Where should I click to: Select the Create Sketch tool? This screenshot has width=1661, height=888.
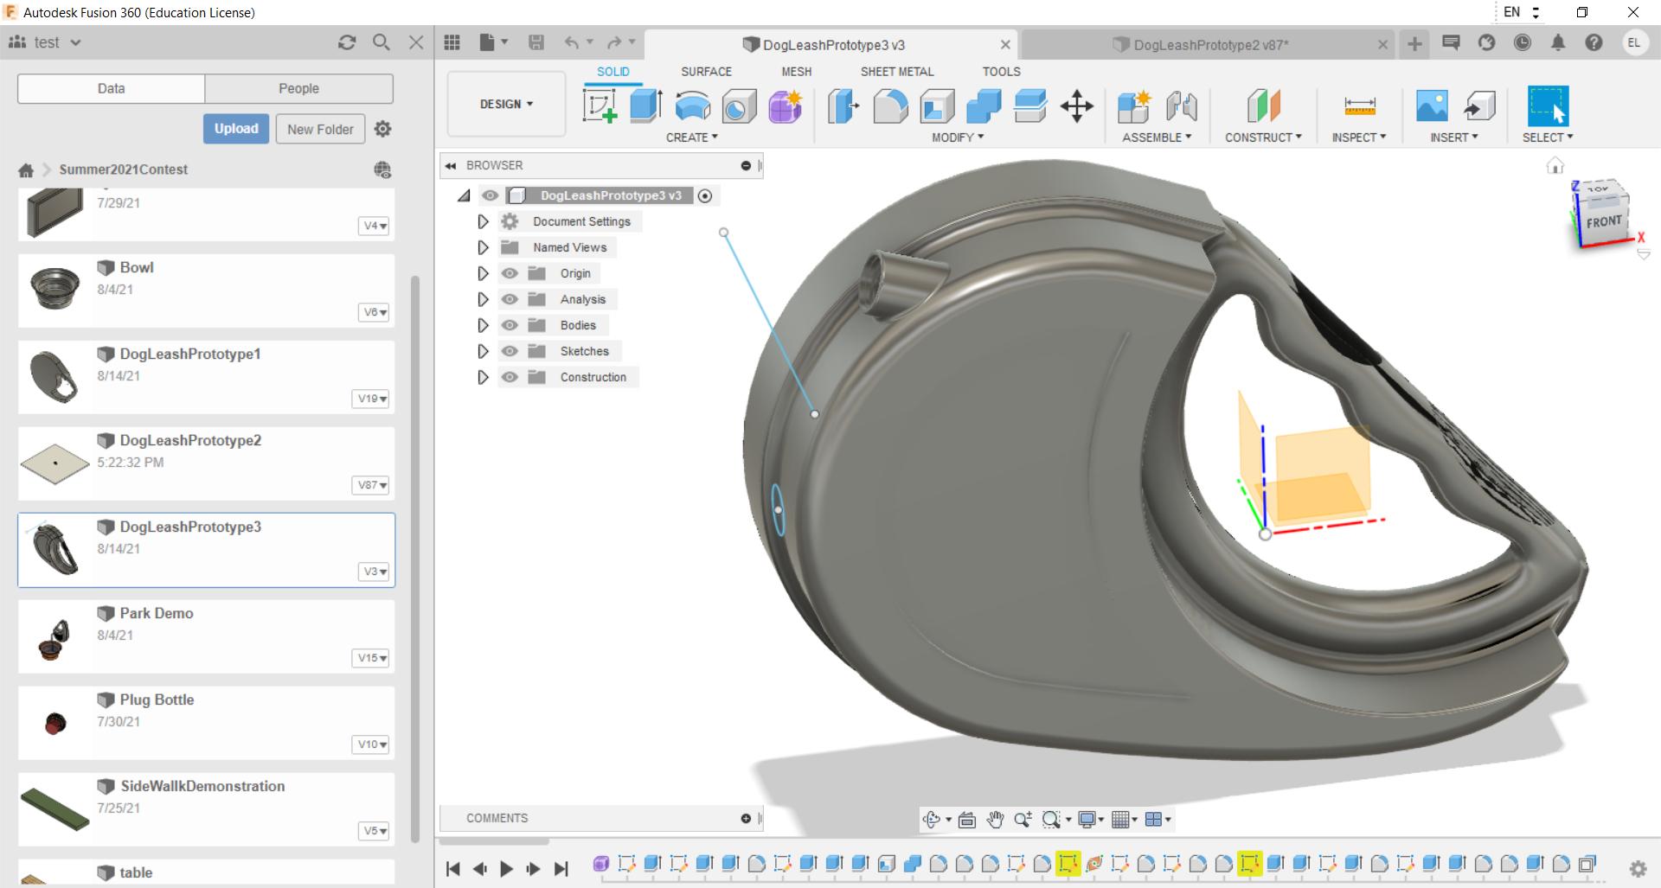(600, 106)
